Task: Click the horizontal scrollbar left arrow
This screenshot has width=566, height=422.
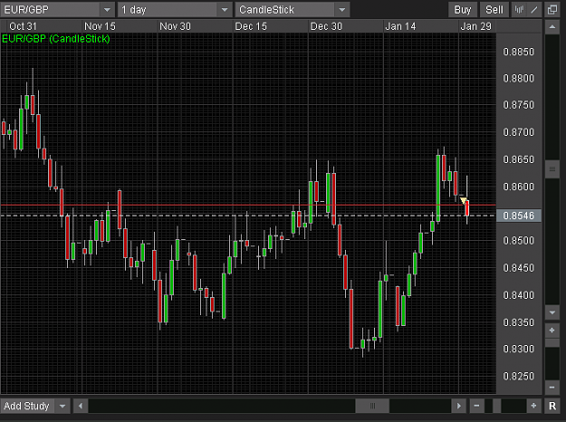Action: pos(81,406)
